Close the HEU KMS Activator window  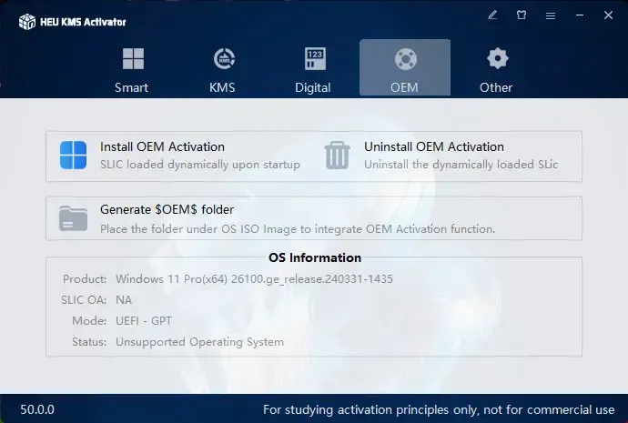click(x=608, y=15)
